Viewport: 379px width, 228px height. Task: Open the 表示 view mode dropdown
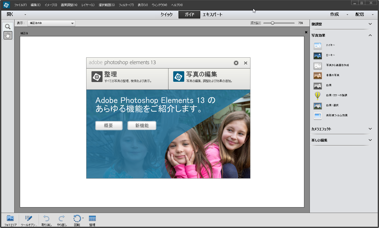(x=51, y=23)
